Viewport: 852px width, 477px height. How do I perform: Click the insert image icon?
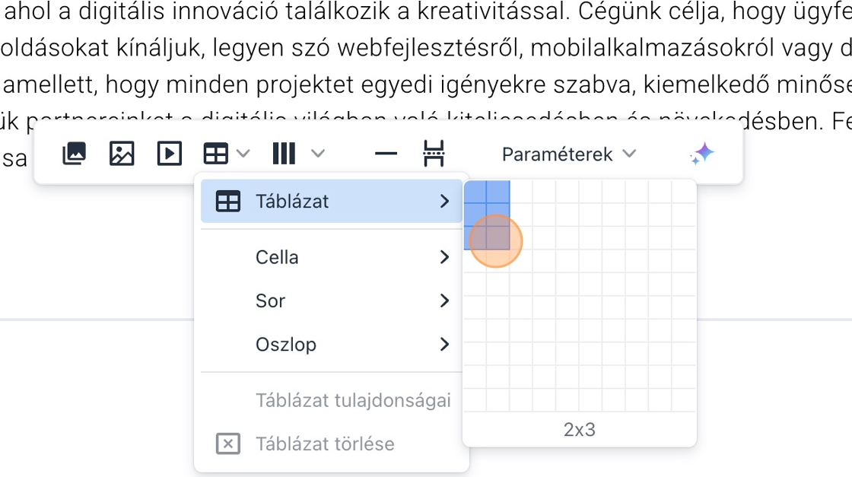[x=122, y=154]
